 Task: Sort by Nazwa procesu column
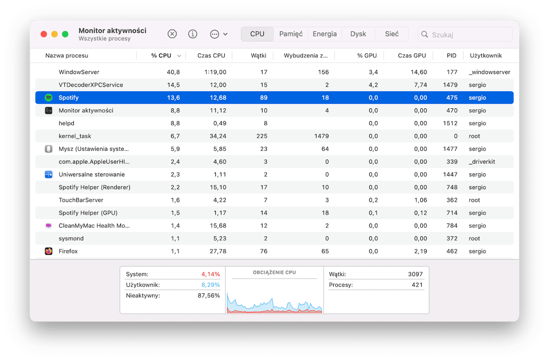[x=67, y=56]
